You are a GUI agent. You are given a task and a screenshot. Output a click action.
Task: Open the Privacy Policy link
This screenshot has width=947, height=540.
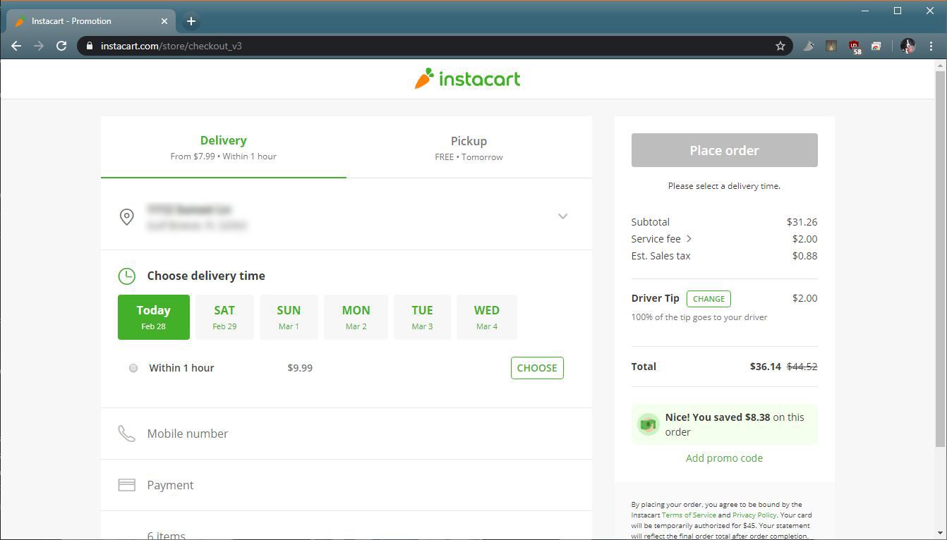pos(754,515)
